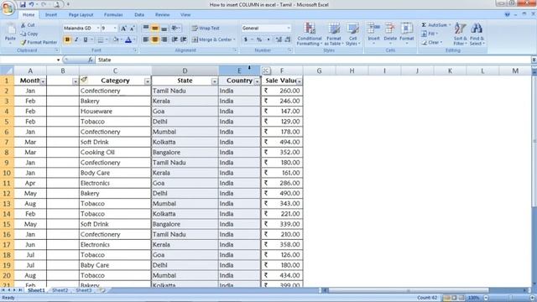
Task: Switch to the Insert ribbon tab
Action: point(51,15)
